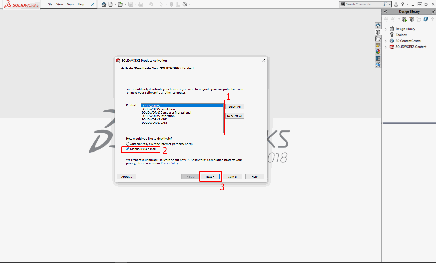Click the Add to Library icon
Screen dimensions: 436x263
click(404, 19)
